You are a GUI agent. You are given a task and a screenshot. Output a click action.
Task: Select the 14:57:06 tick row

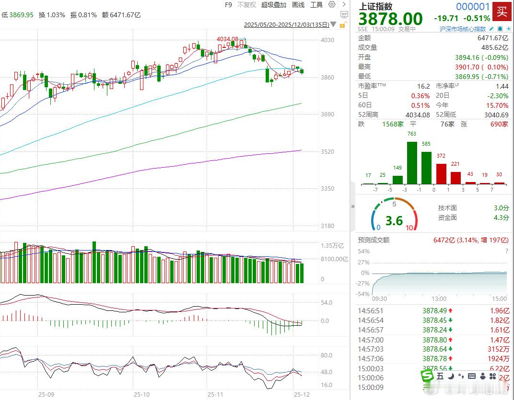pos(433,359)
